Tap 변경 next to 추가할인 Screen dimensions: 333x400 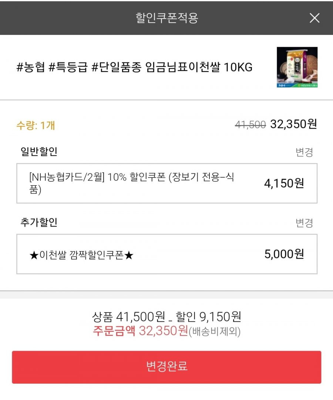pos(304,223)
